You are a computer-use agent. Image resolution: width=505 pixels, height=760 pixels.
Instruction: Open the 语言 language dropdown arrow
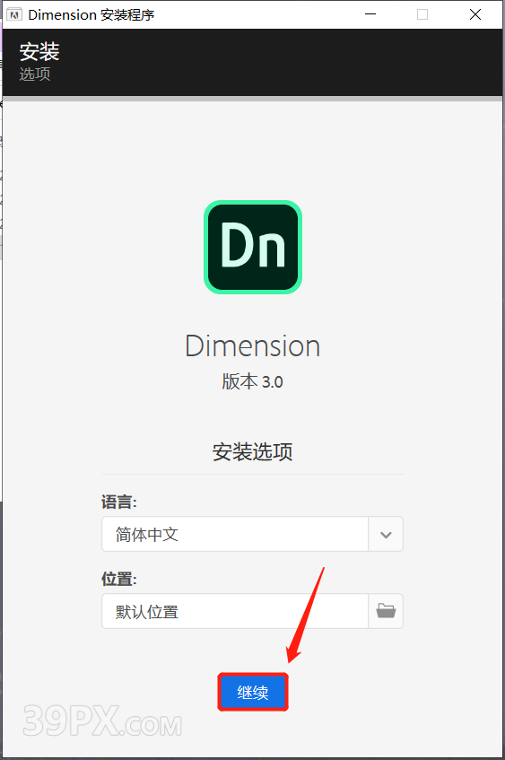pyautogui.click(x=386, y=534)
